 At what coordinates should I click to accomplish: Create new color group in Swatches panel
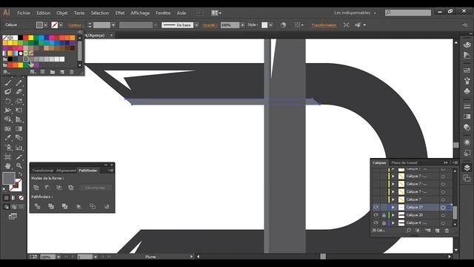tap(53, 72)
